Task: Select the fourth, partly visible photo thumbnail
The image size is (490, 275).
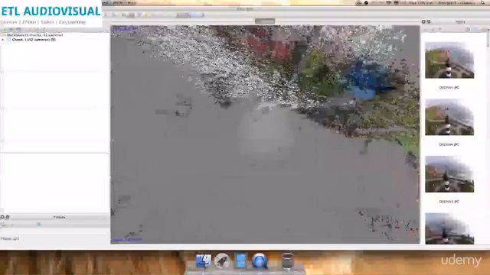Action: click(449, 228)
